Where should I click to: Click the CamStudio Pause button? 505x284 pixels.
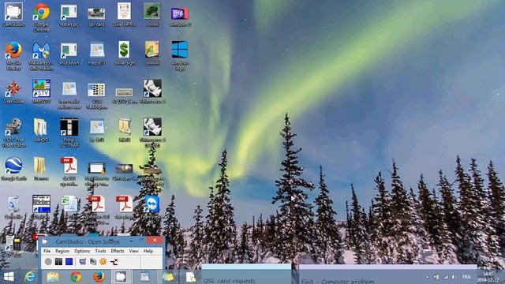point(58,261)
